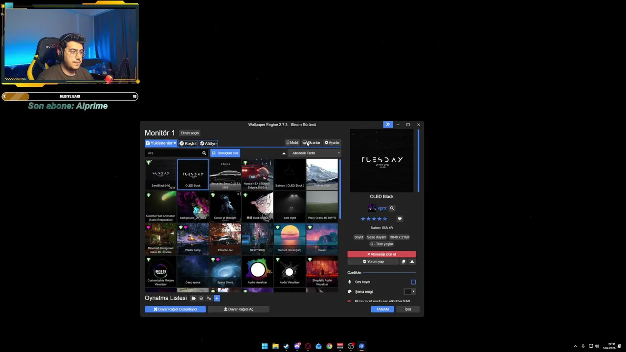Open the Windows Start menu
The height and width of the screenshot is (352, 626).
pyautogui.click(x=265, y=346)
